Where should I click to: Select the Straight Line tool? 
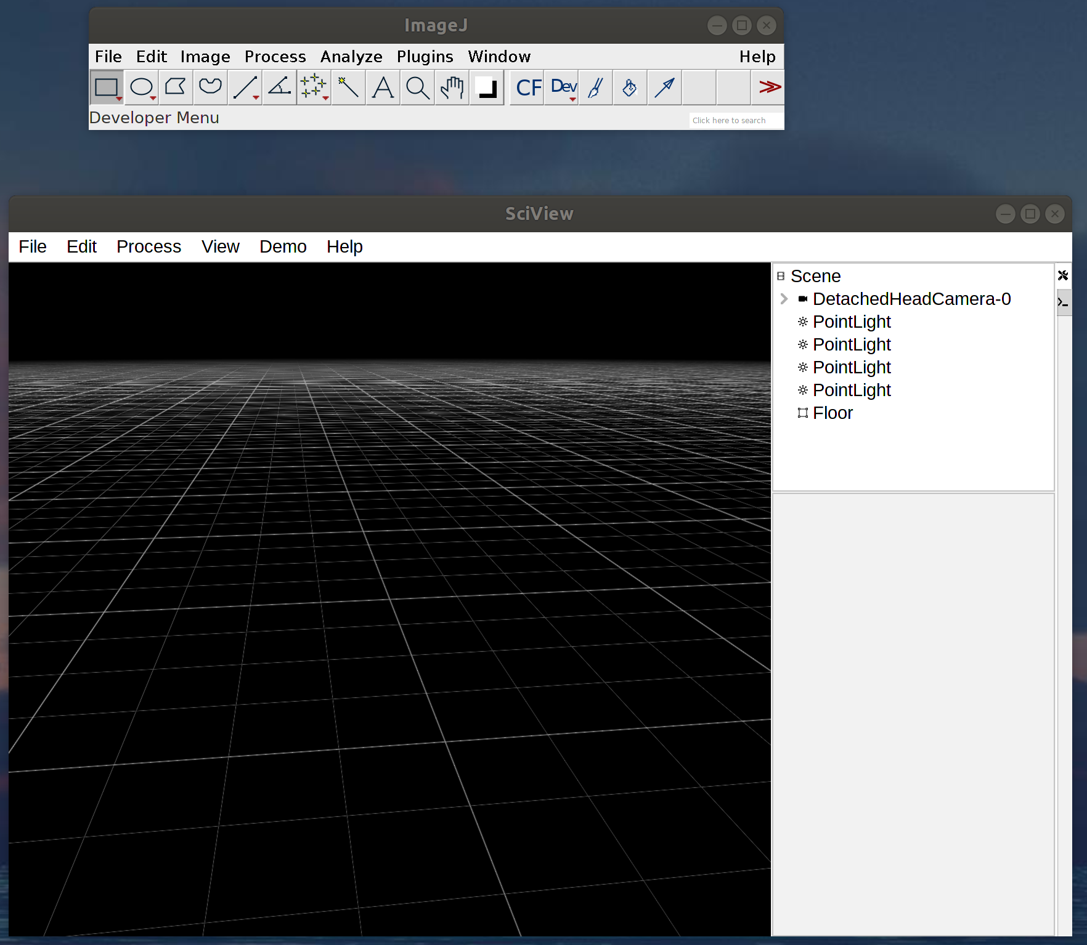pos(245,87)
